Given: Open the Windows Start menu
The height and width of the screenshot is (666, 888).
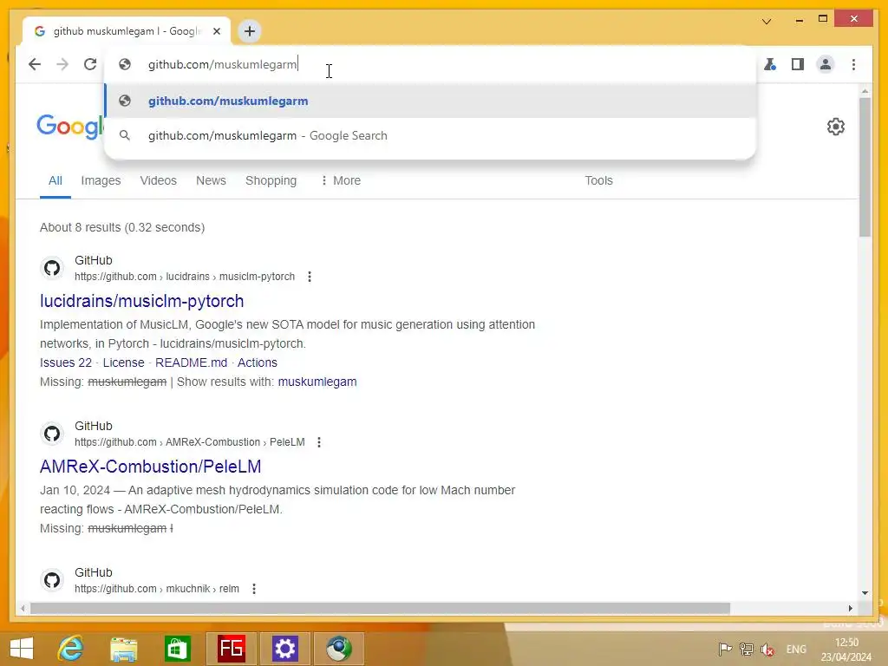Looking at the screenshot, I should (x=22, y=649).
